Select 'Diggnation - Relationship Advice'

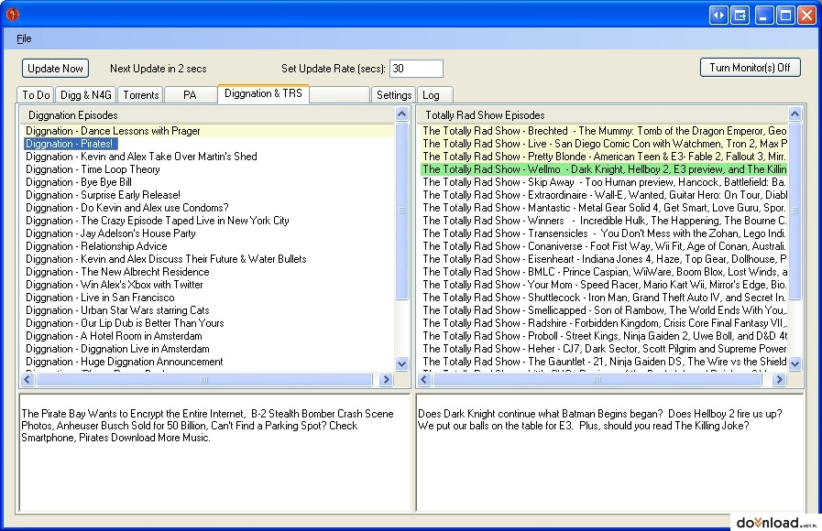click(96, 246)
